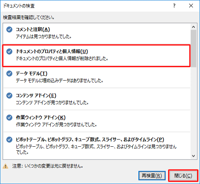The height and width of the screenshot is (184, 200).
Task: Click the 閉じる(C) button
Action: (183, 176)
